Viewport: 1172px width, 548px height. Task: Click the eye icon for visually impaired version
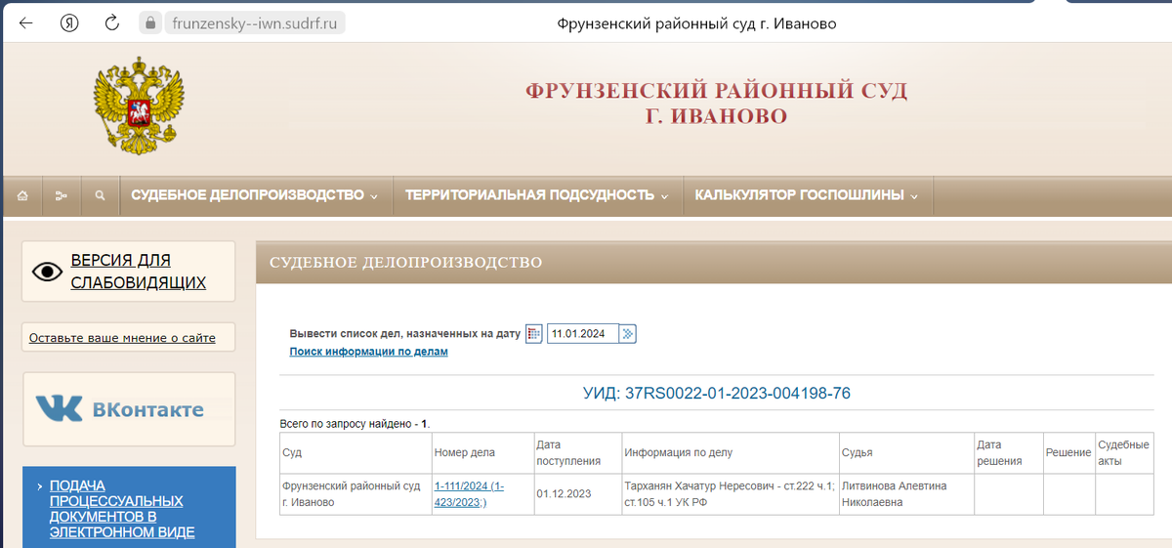pyautogui.click(x=47, y=272)
